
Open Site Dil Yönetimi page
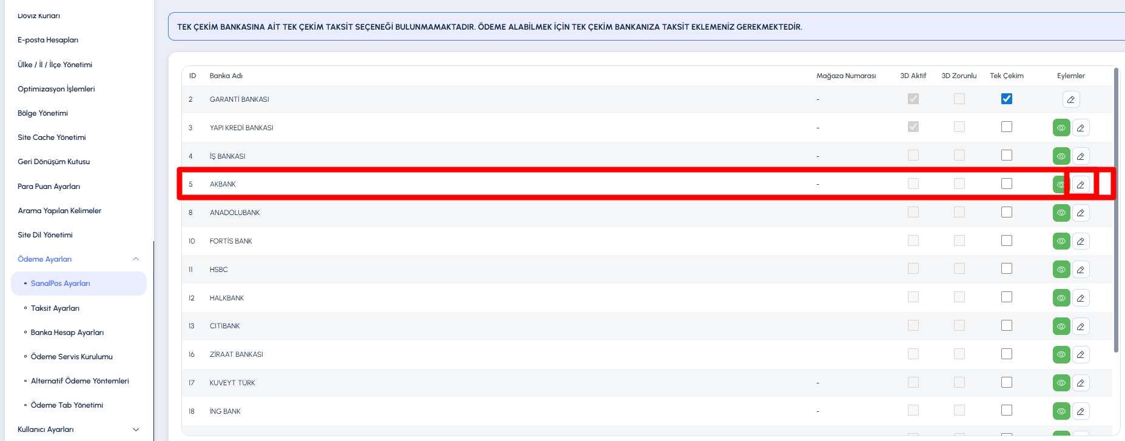tap(45, 235)
